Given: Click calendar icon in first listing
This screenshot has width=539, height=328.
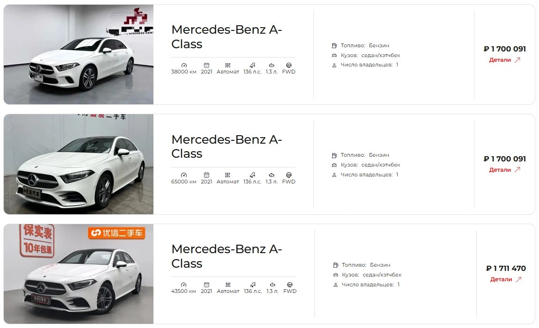Looking at the screenshot, I should (x=207, y=66).
